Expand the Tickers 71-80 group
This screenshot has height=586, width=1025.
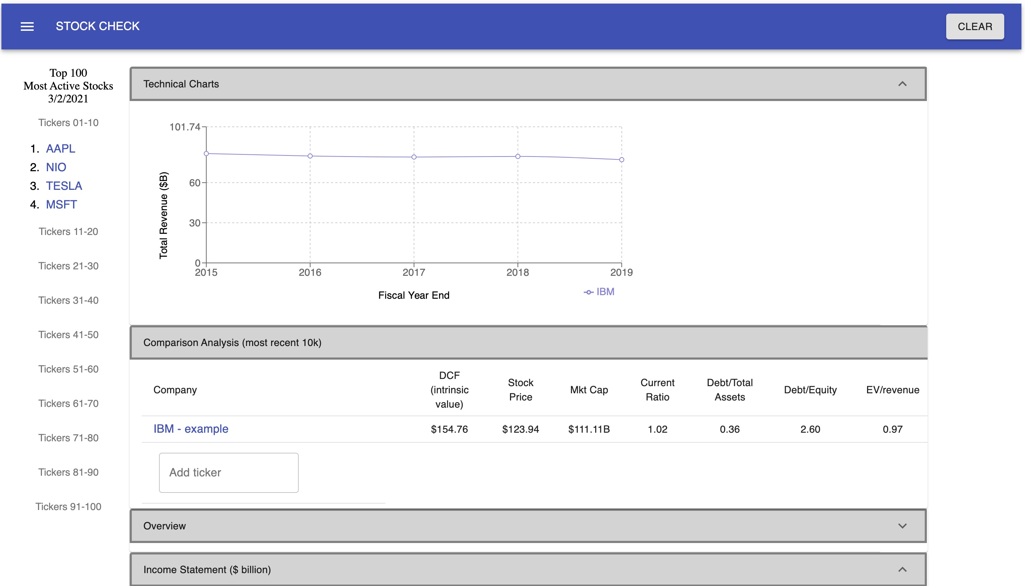point(68,438)
